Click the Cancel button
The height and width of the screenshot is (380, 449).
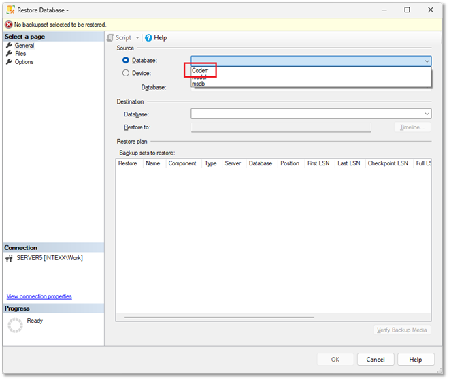(376, 360)
